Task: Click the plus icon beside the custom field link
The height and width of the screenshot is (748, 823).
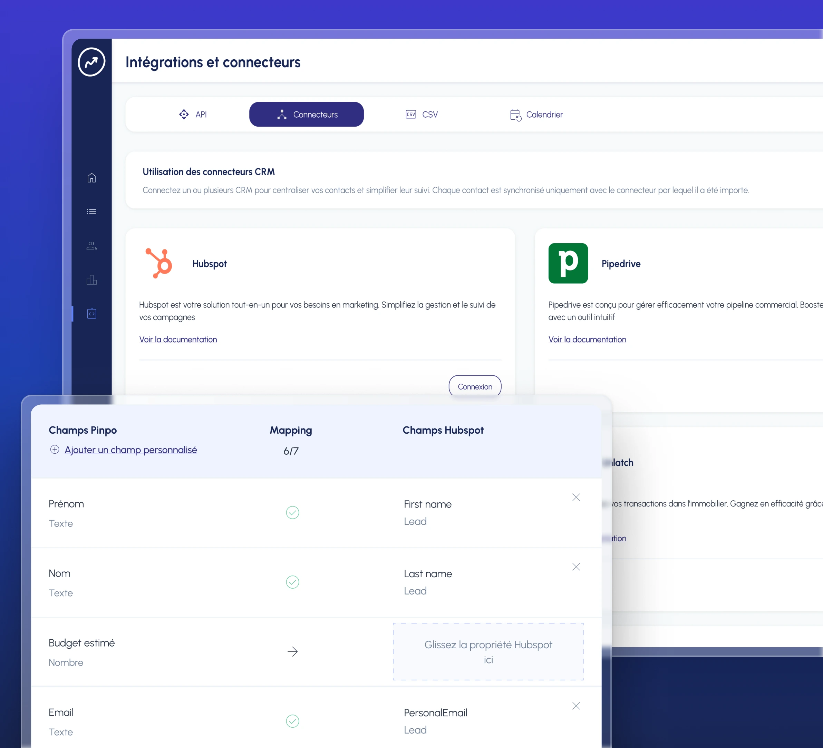Action: tap(55, 450)
